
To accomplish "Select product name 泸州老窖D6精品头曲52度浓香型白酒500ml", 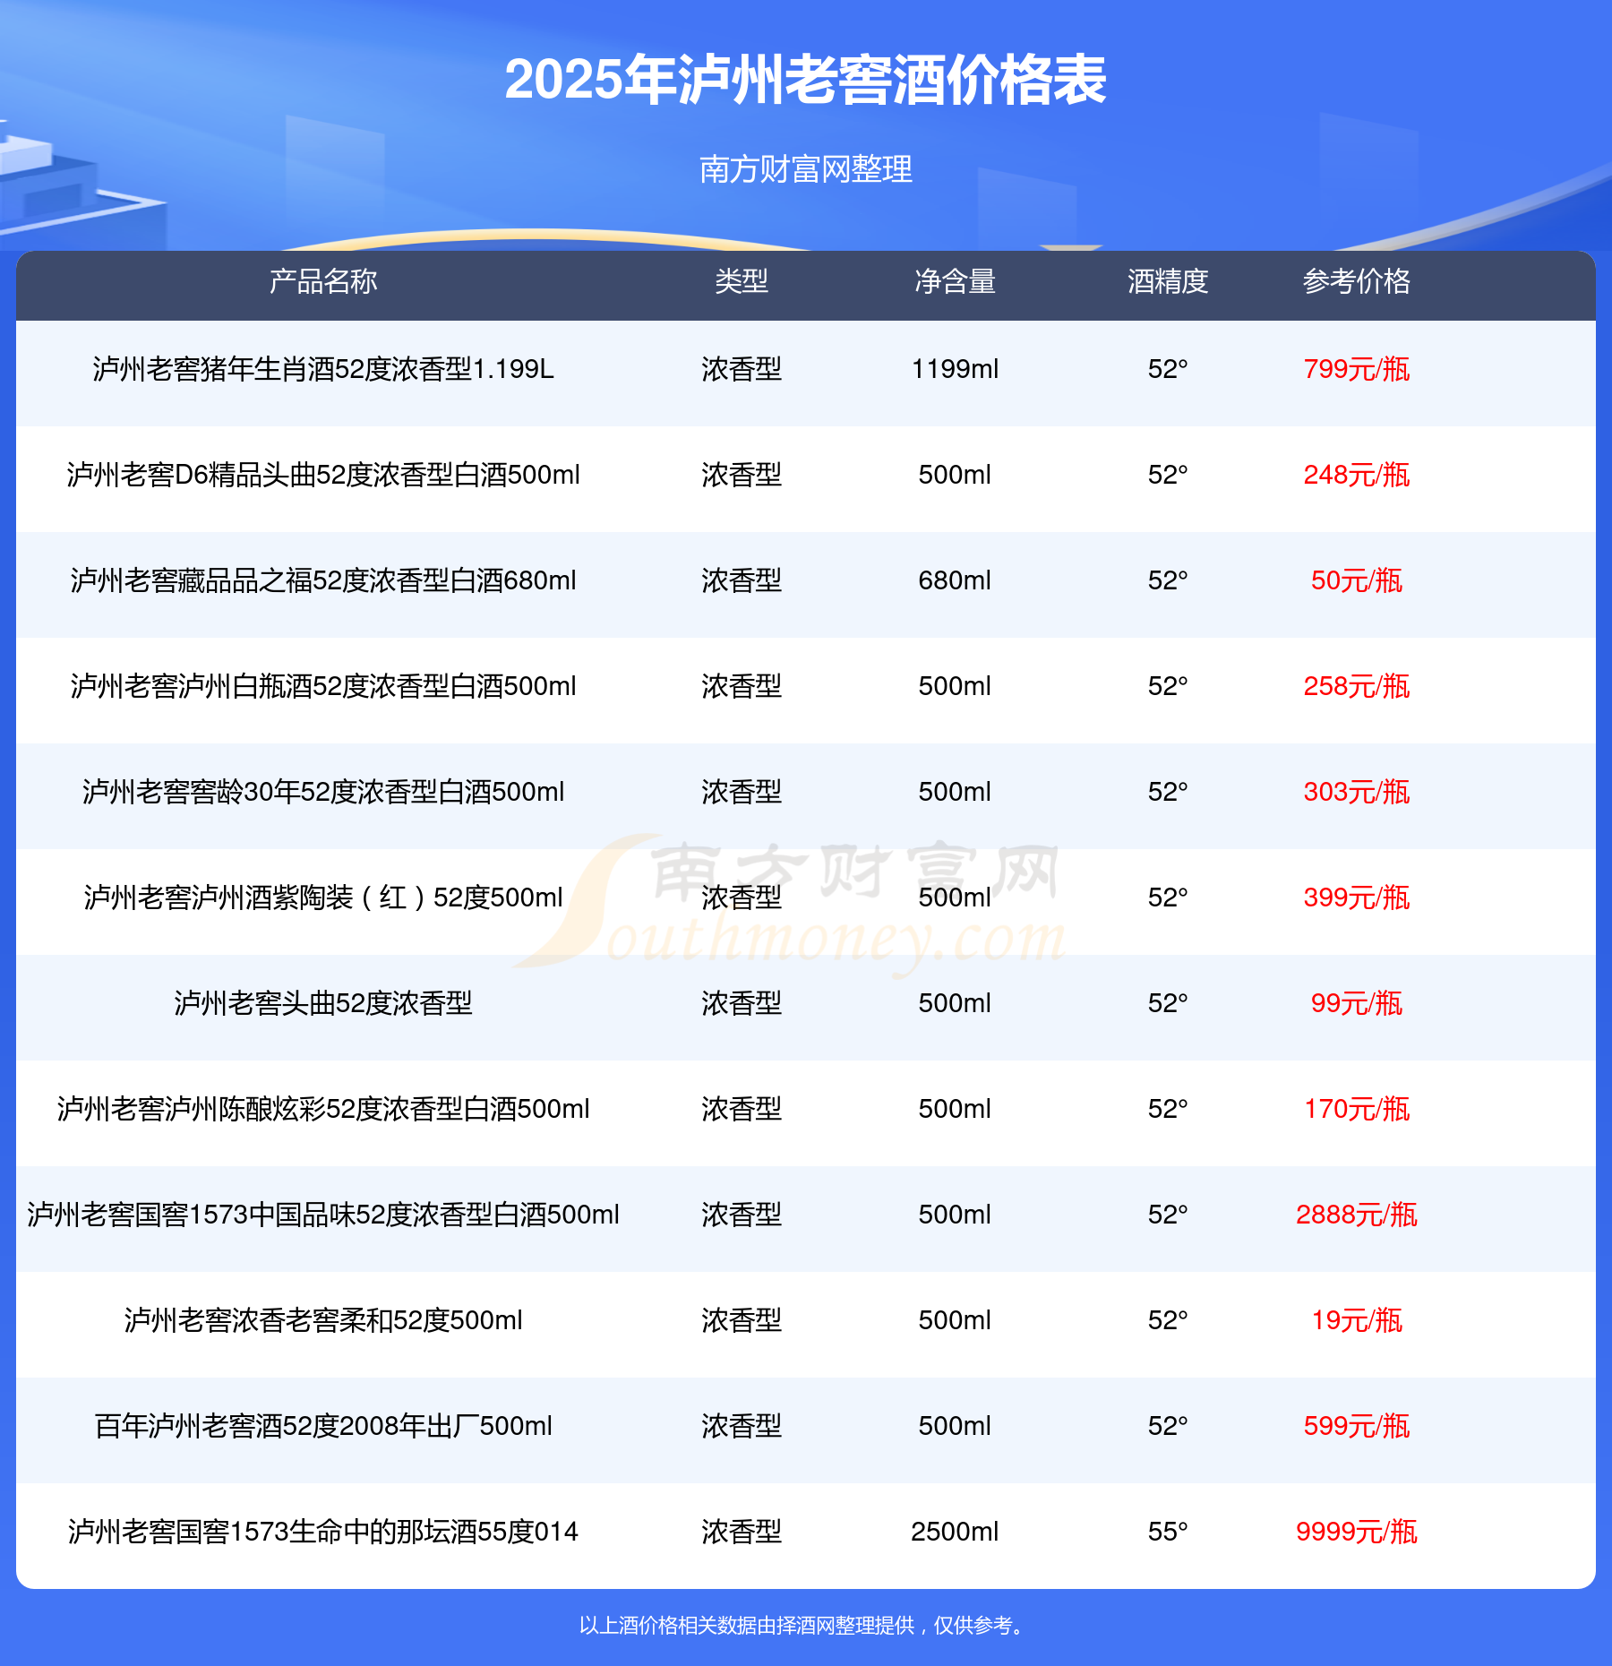I will [x=323, y=475].
